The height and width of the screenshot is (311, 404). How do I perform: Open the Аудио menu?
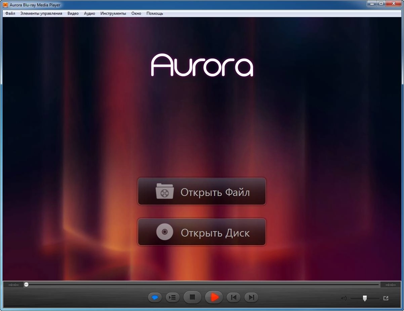tap(89, 13)
